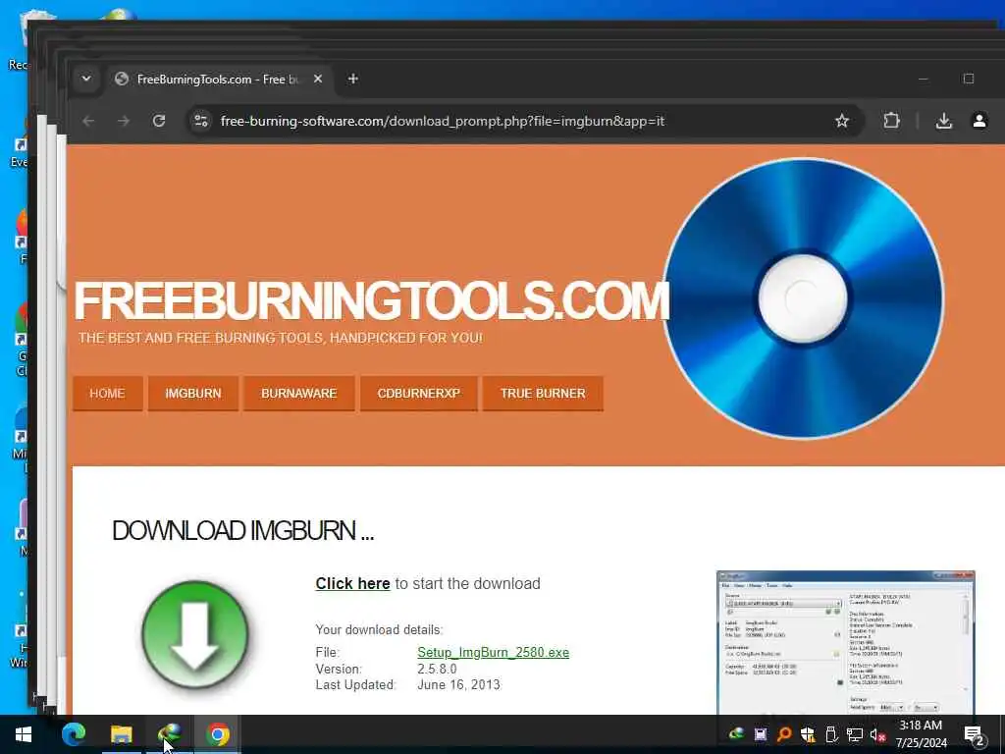Click the green download arrow icon
The width and height of the screenshot is (1005, 754).
(195, 633)
